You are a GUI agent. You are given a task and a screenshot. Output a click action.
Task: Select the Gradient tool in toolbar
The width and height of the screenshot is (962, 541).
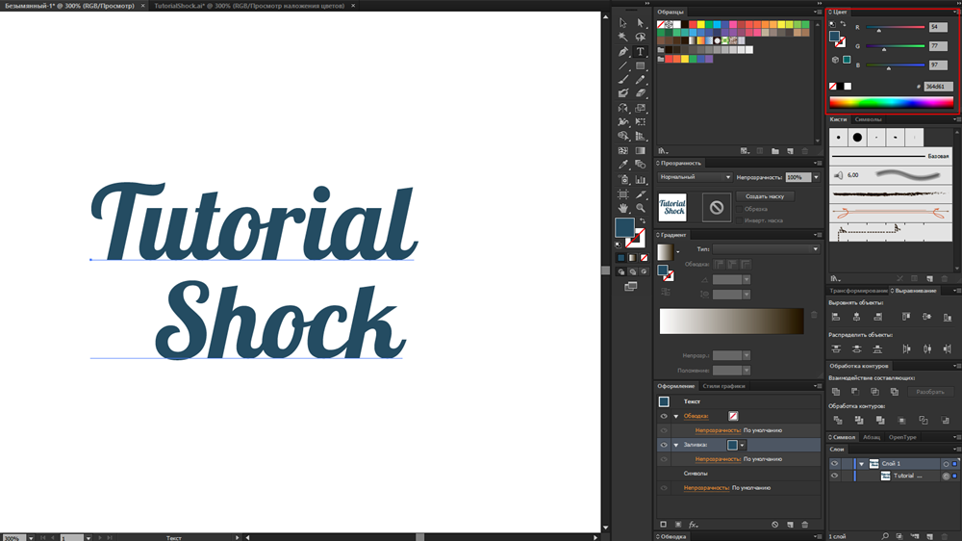tap(640, 150)
